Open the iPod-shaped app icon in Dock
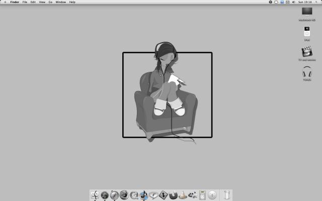 coord(202,195)
